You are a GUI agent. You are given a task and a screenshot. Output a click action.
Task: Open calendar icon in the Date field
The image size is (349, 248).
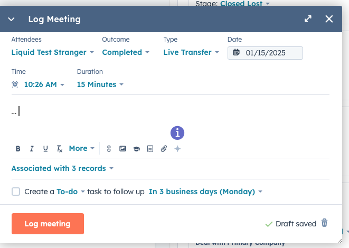(x=236, y=52)
